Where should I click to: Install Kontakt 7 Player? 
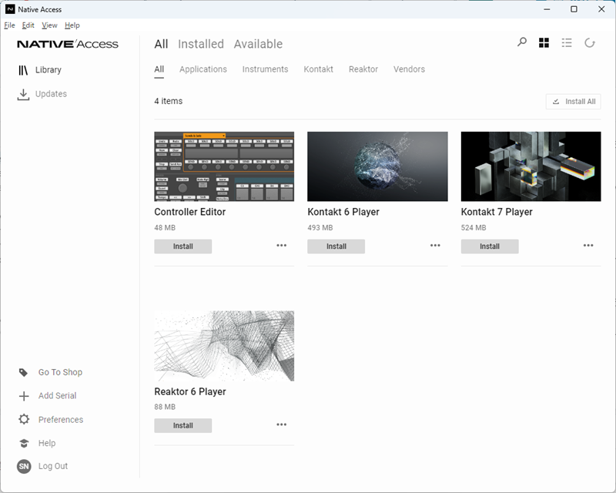pos(490,246)
